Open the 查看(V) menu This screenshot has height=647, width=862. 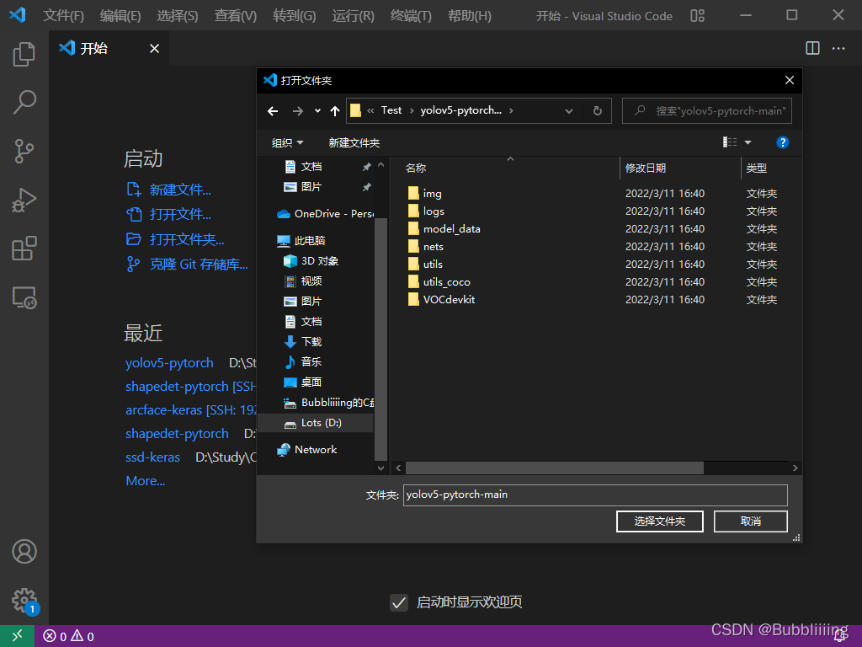236,15
